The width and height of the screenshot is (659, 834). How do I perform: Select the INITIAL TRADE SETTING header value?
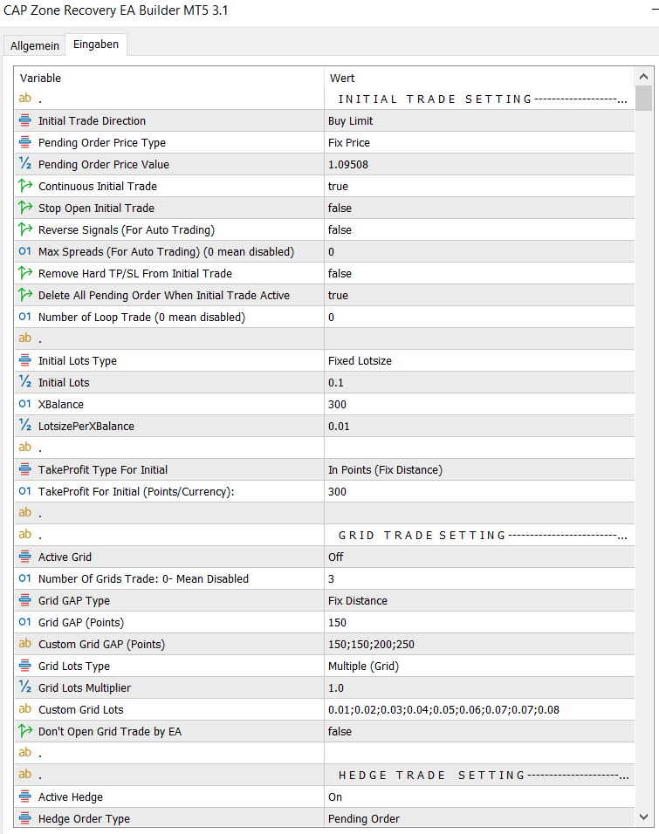pyautogui.click(x=479, y=99)
